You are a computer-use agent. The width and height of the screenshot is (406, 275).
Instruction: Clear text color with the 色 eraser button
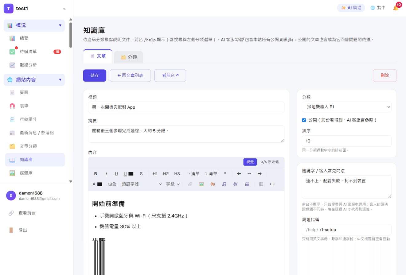click(x=112, y=184)
